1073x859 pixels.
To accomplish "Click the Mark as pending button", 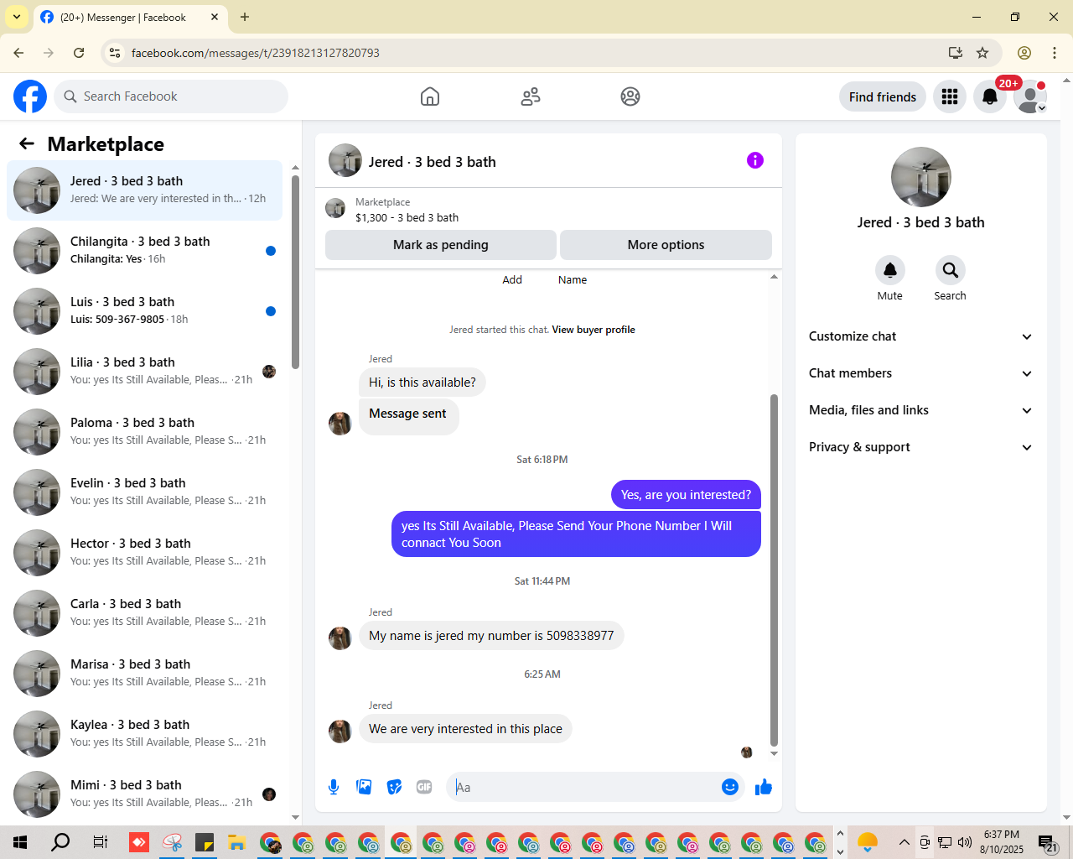I will [x=441, y=245].
